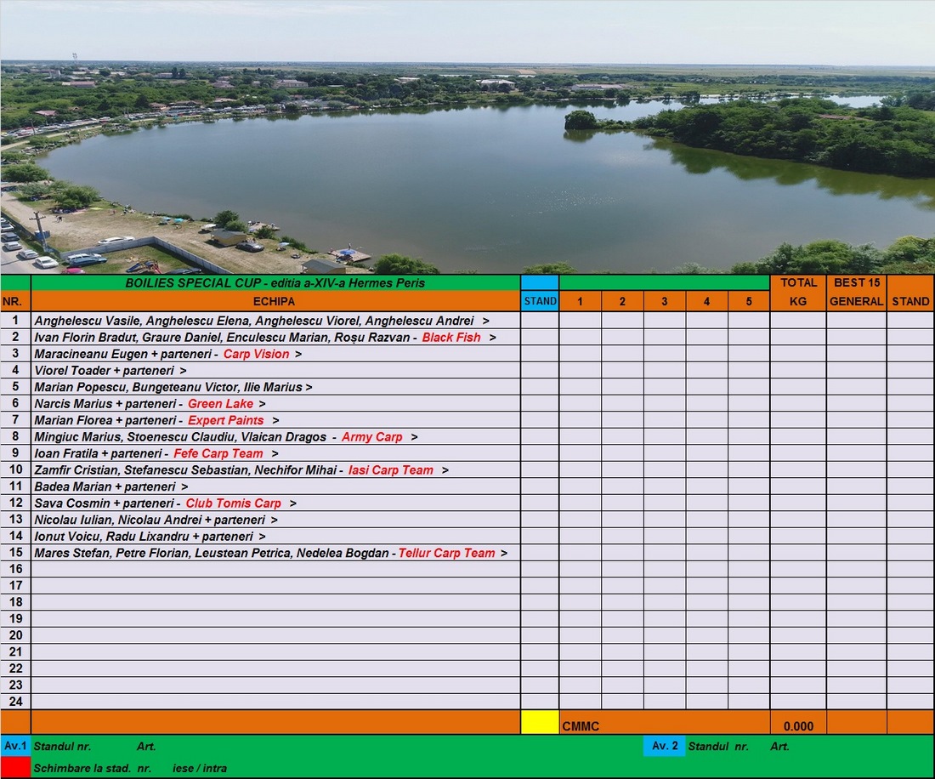This screenshot has width=935, height=779.
Task: Select the blue Av. 2 cell
Action: click(x=664, y=746)
